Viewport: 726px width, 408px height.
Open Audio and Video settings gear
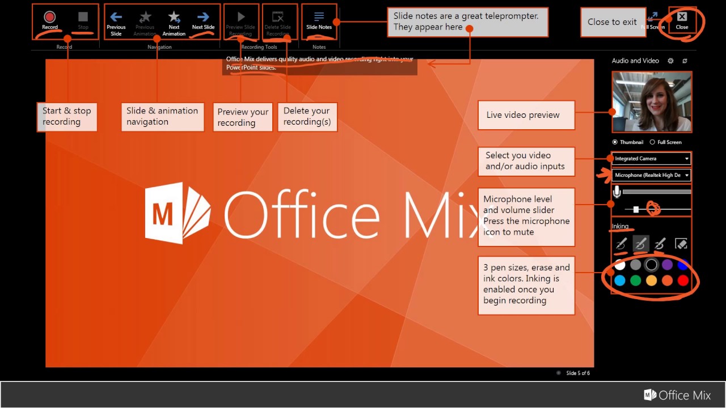tap(671, 61)
